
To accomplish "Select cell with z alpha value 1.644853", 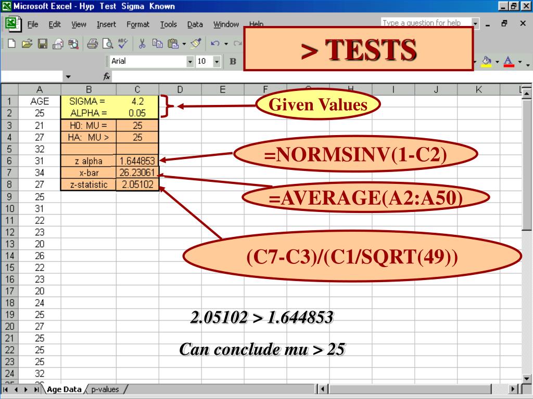I will (137, 161).
